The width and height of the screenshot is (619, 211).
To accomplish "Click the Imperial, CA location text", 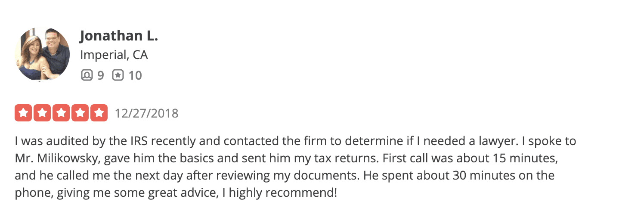I will [114, 55].
